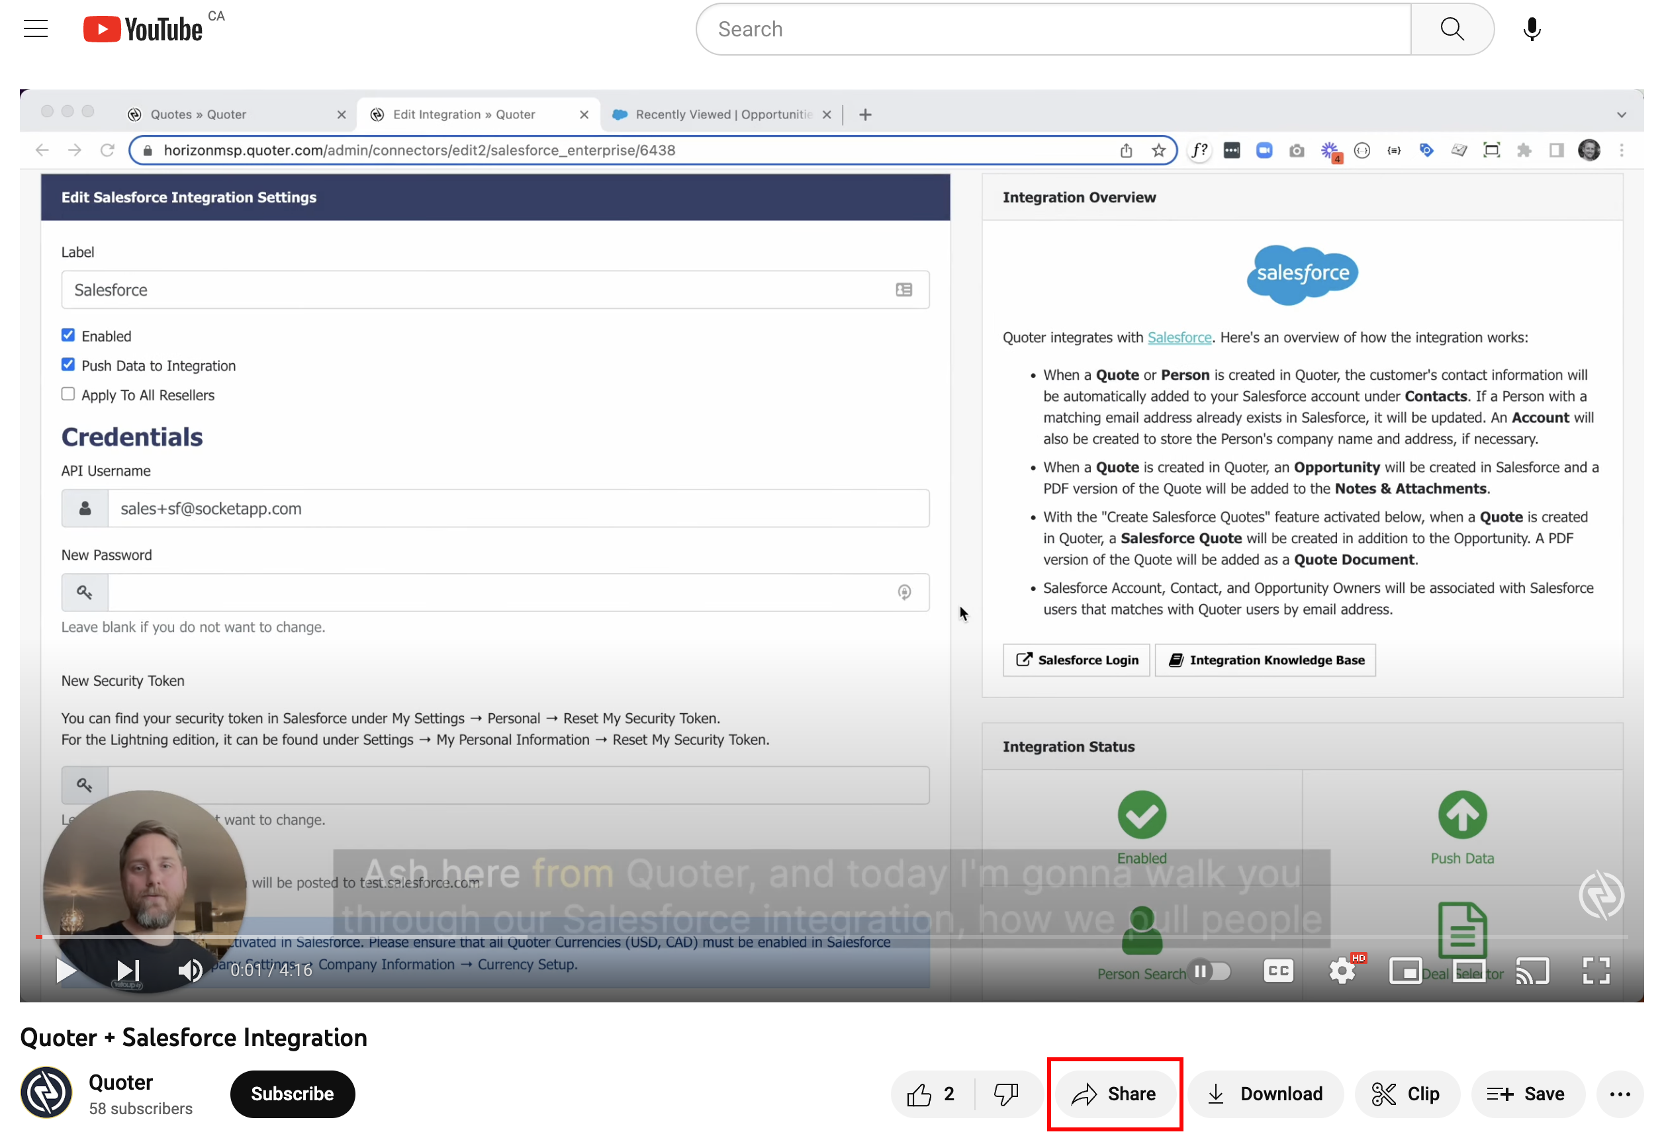Open Integration Knowledge Base
1664x1138 pixels.
click(x=1265, y=660)
